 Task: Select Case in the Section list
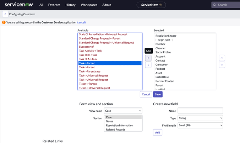[x=123, y=117]
